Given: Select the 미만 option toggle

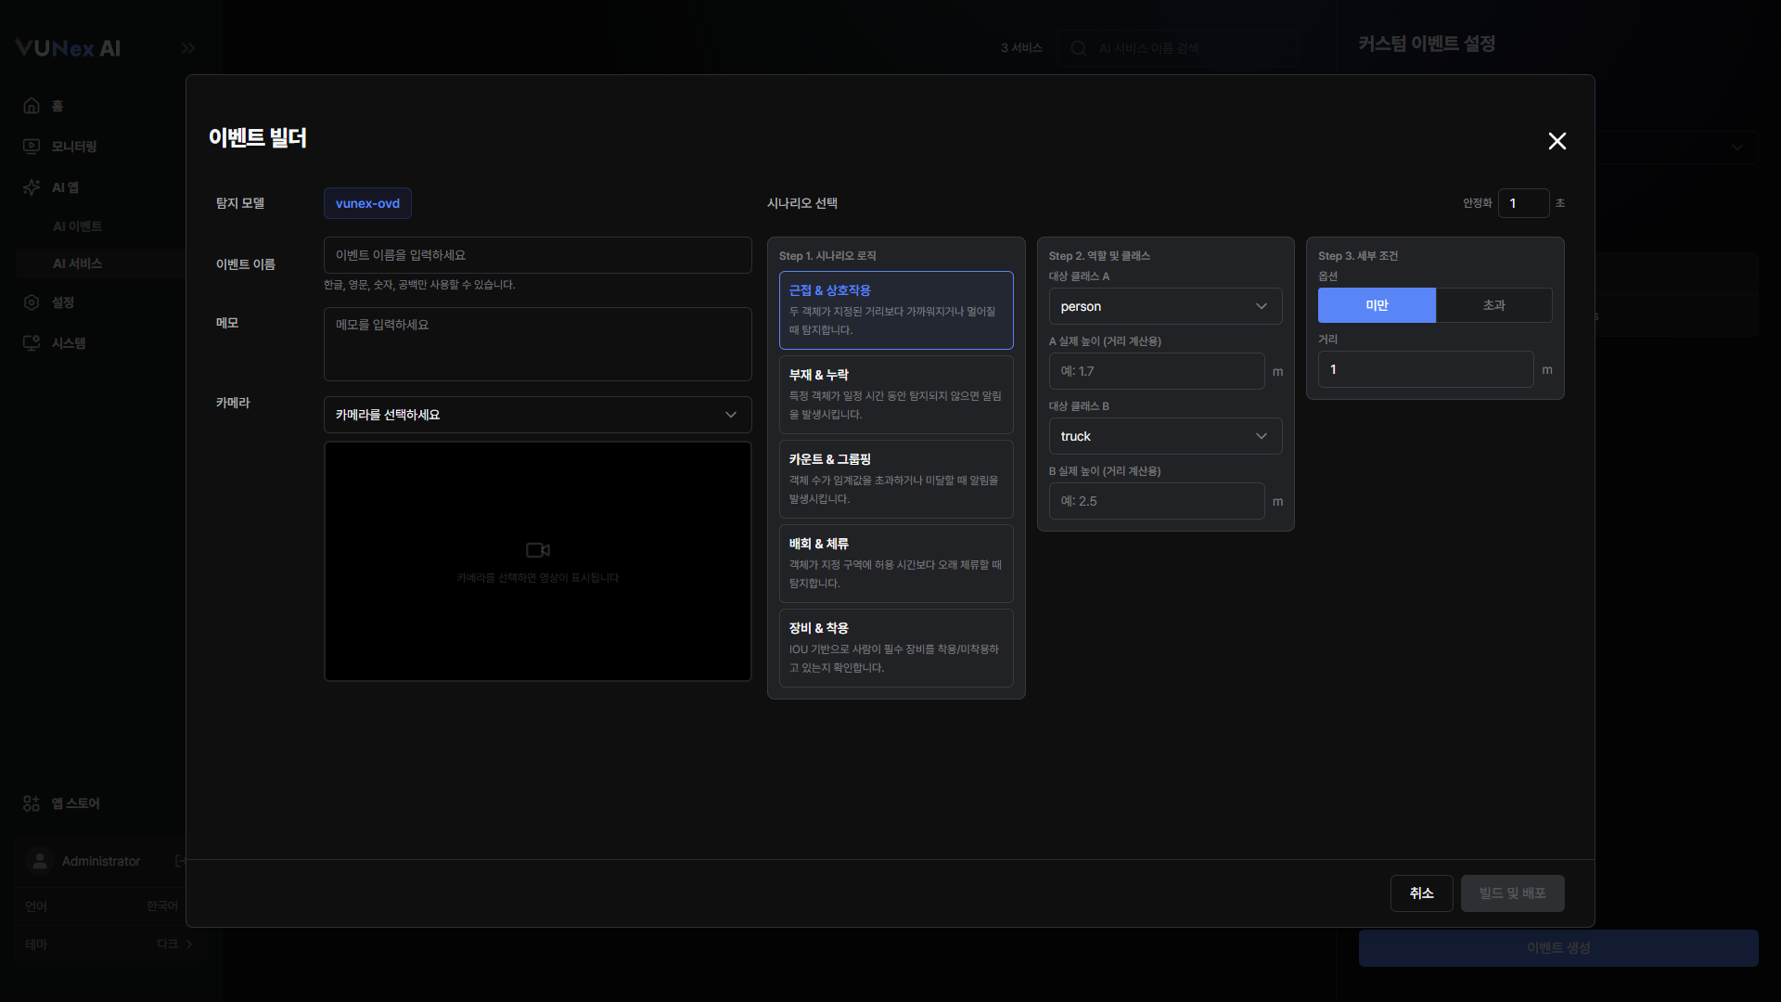Looking at the screenshot, I should pos(1377,305).
